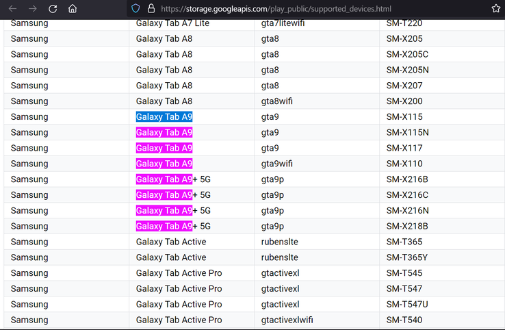Image resolution: width=505 pixels, height=330 pixels.
Task: Click Samsung in SM-T540 row
Action: click(x=29, y=320)
